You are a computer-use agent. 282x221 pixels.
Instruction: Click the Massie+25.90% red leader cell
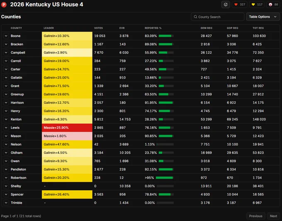(67, 128)
